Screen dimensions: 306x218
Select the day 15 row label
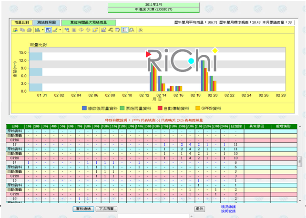click(x=15, y=180)
